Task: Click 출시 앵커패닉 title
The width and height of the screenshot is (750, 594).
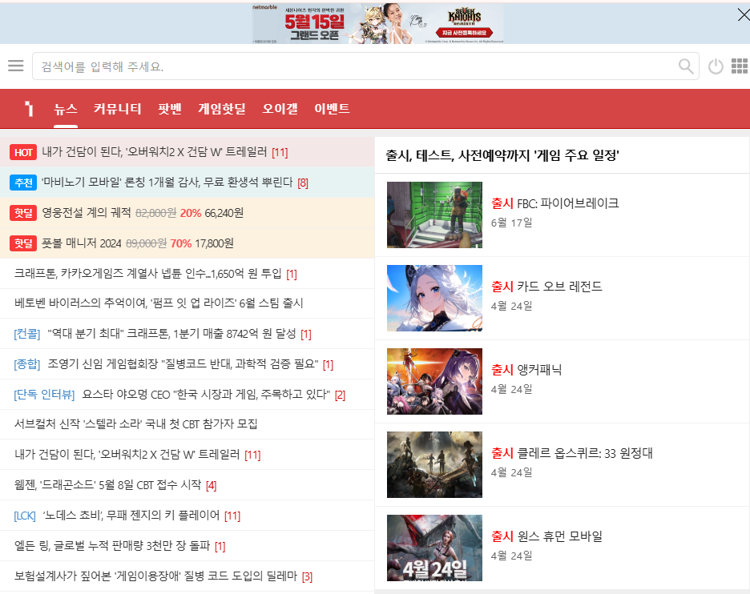Action: tap(526, 370)
